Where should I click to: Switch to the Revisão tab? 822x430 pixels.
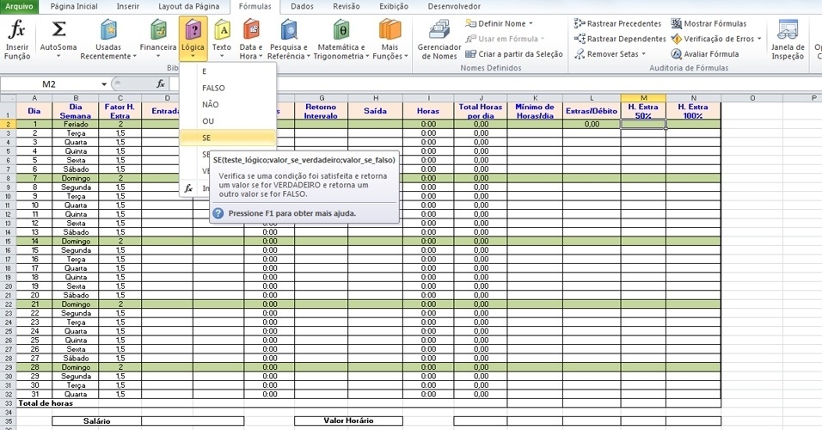click(347, 6)
